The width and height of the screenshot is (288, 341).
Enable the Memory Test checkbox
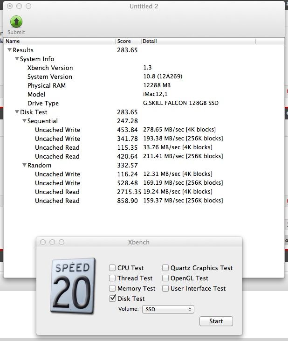112,288
